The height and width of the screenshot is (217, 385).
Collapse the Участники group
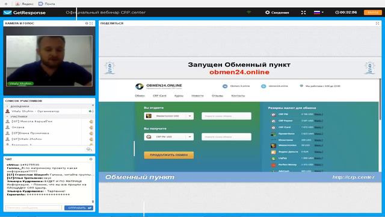[x=7, y=116]
